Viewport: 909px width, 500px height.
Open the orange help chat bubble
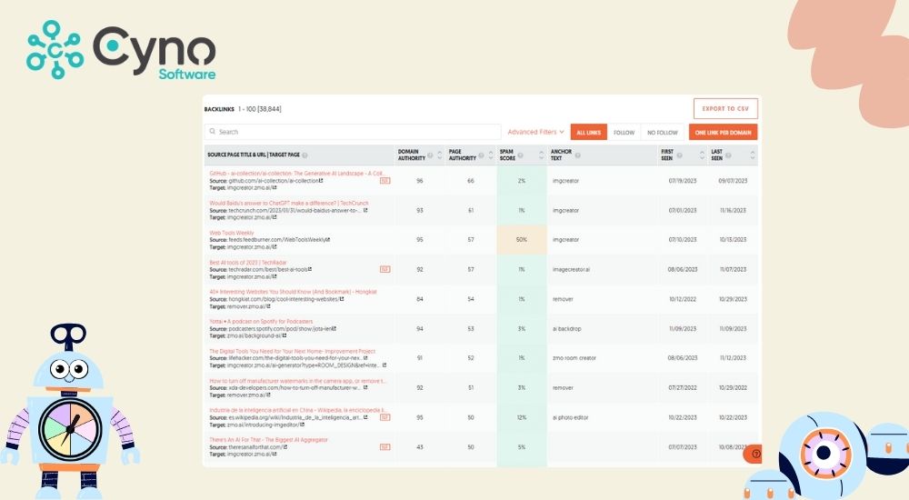point(755,454)
